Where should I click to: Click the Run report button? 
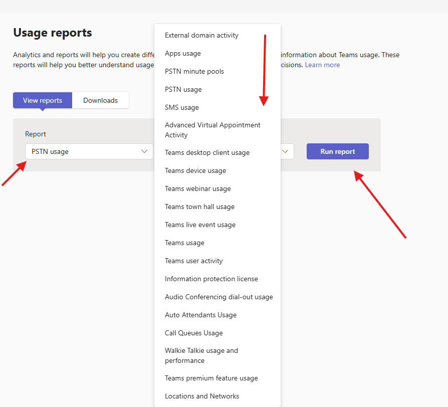tap(337, 151)
